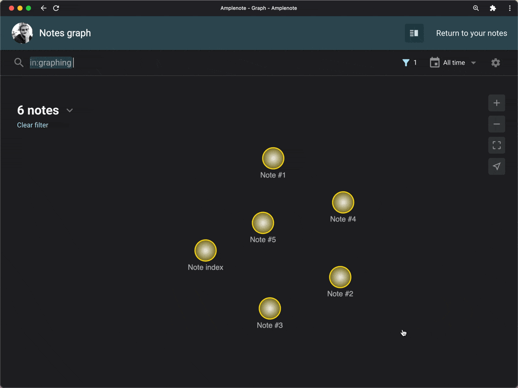Open the browser three-dot menu
The width and height of the screenshot is (518, 388).
click(510, 8)
